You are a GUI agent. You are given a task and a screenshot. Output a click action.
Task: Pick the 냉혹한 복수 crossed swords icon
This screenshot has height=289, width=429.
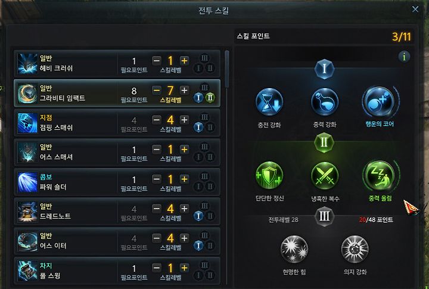[x=325, y=175]
